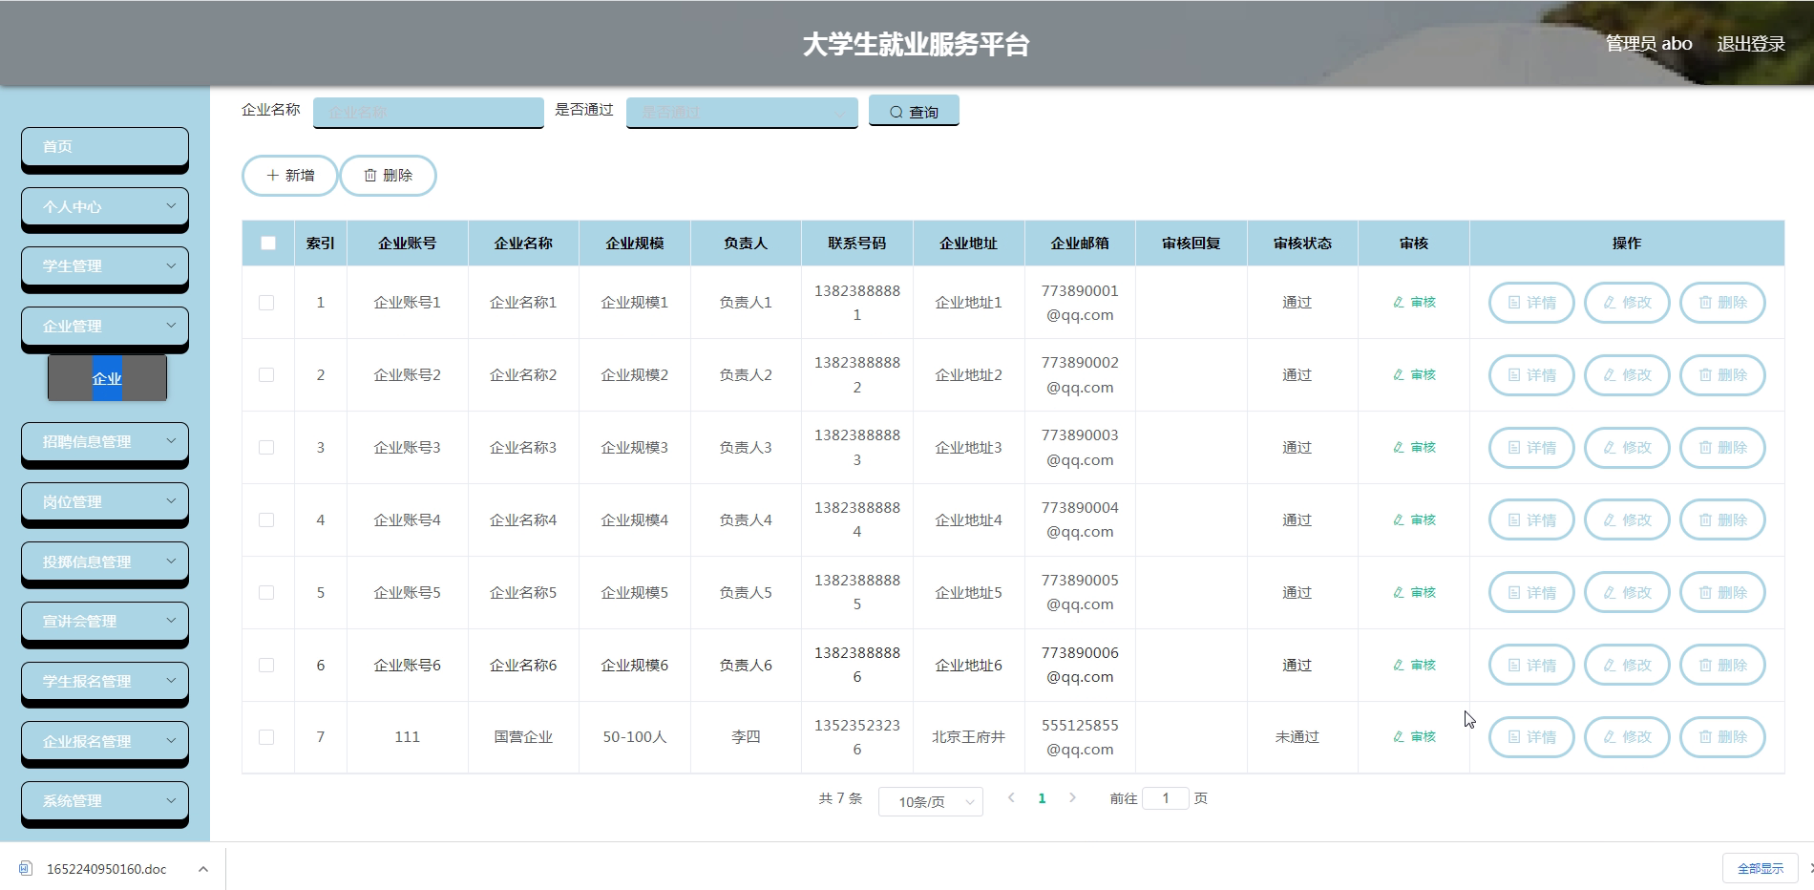This screenshot has height=890, width=1814.
Task: Toggle the select-all checkbox in table header
Action: coord(268,244)
